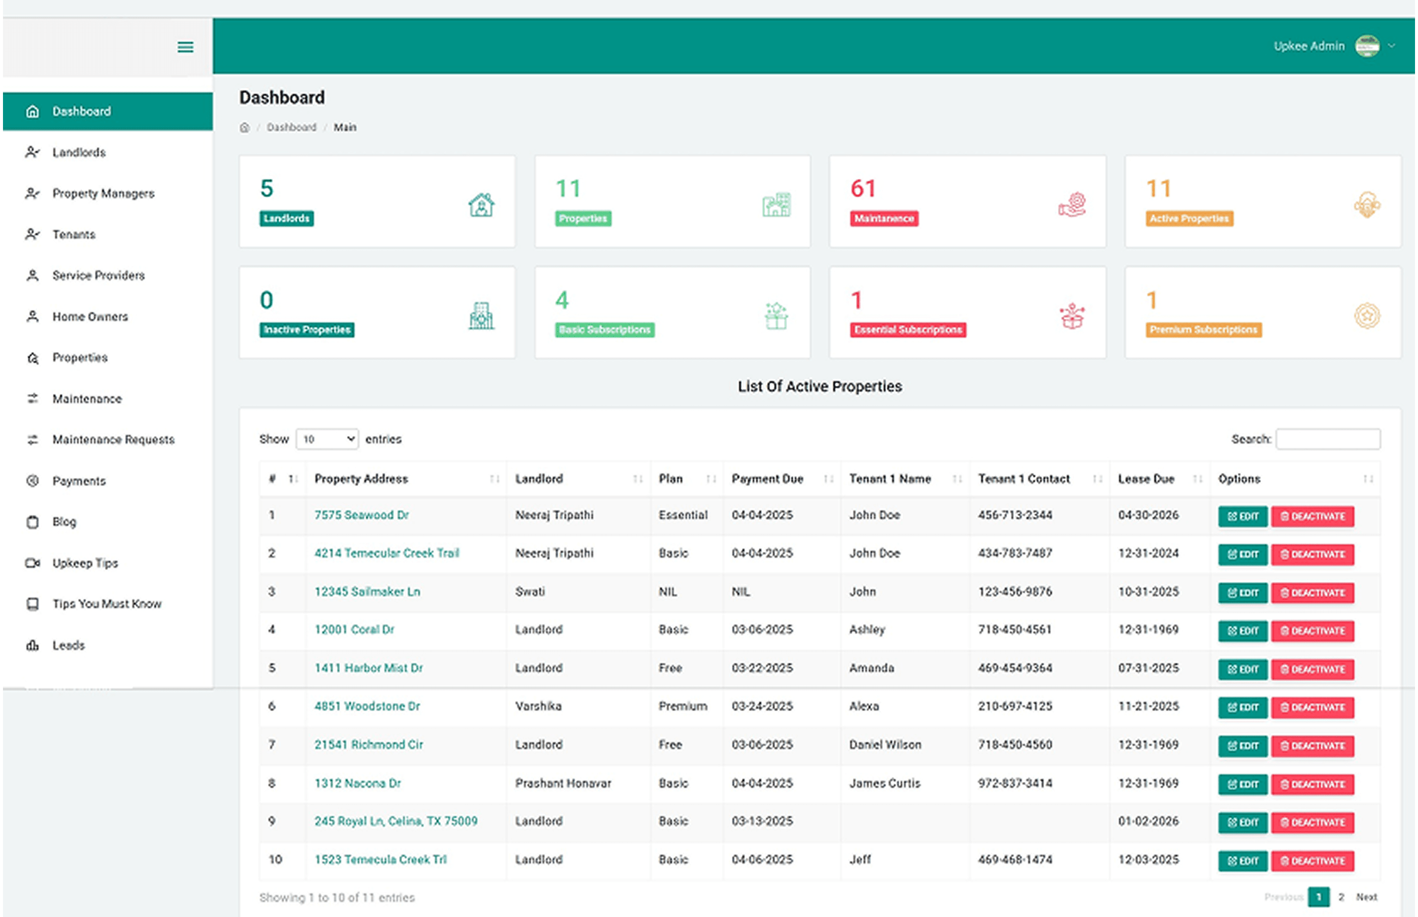Click the Inactive Properties building icon

click(481, 316)
